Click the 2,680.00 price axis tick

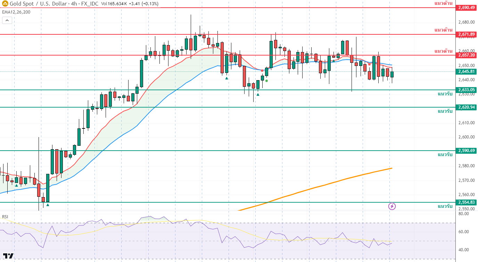click(x=466, y=22)
